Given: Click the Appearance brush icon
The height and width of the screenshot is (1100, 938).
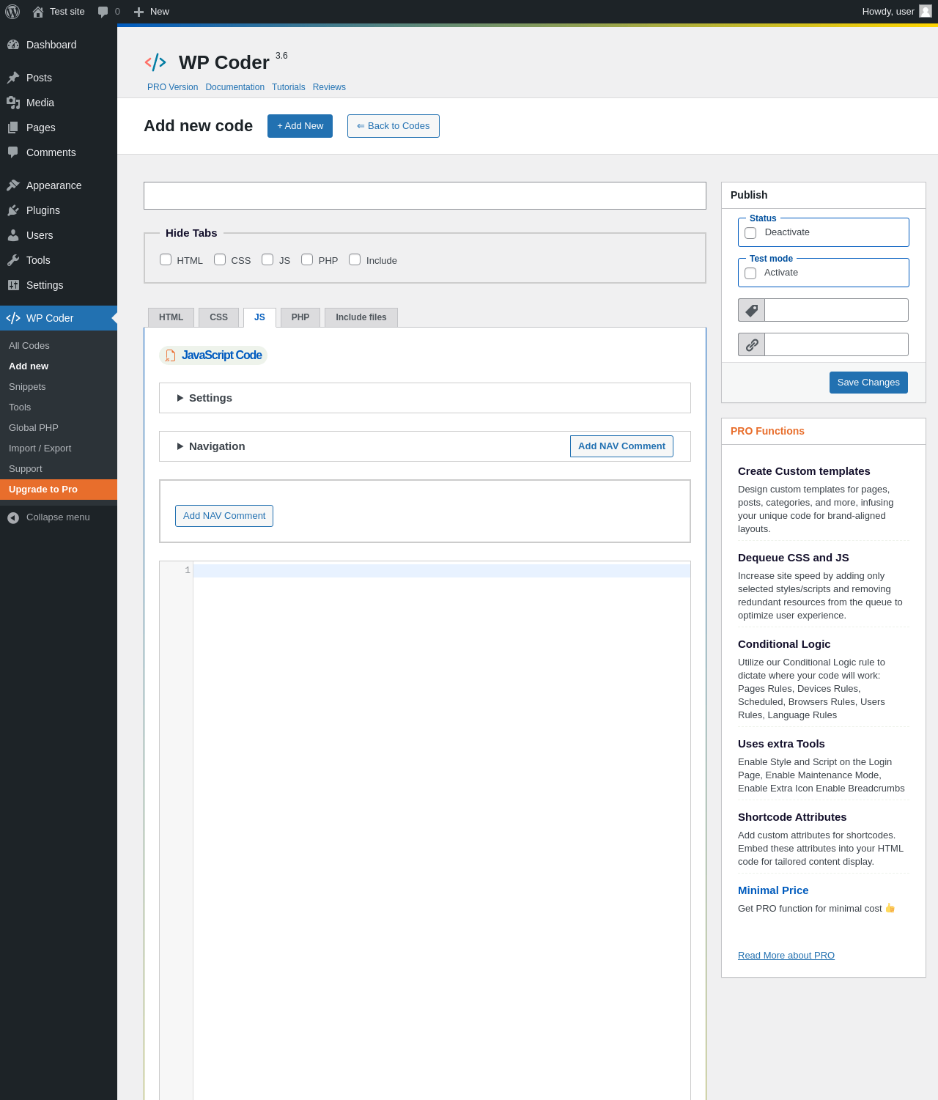Looking at the screenshot, I should pos(13,185).
